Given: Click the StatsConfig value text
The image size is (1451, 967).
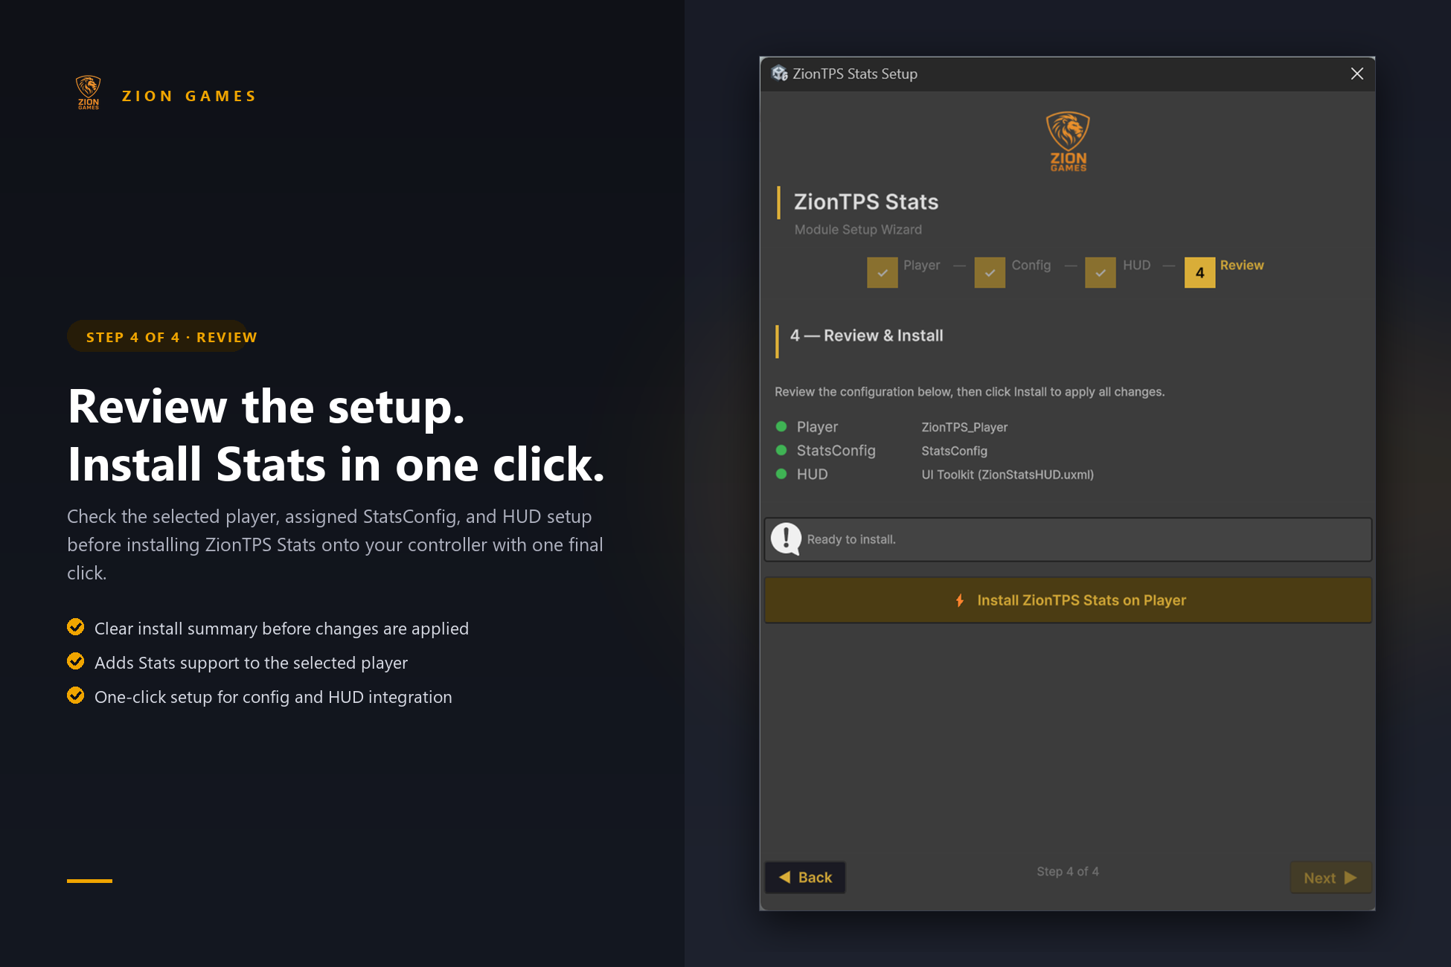Looking at the screenshot, I should coord(954,451).
